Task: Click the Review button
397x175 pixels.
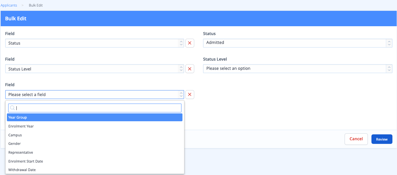Action: [x=382, y=139]
